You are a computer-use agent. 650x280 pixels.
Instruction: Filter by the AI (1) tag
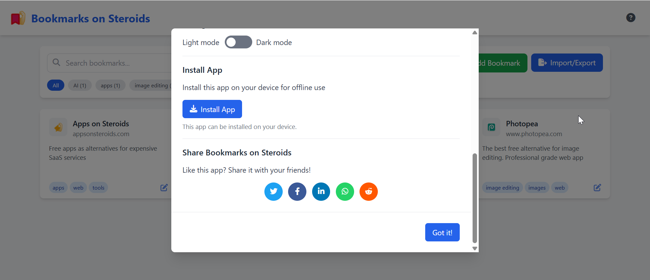[x=80, y=85]
